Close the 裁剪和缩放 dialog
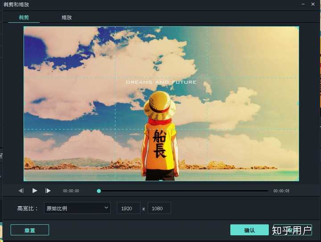The image size is (321, 242). [313, 4]
